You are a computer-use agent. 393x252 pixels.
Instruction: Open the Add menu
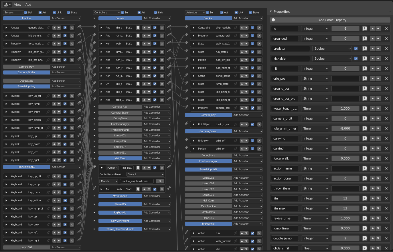(x=28, y=5)
